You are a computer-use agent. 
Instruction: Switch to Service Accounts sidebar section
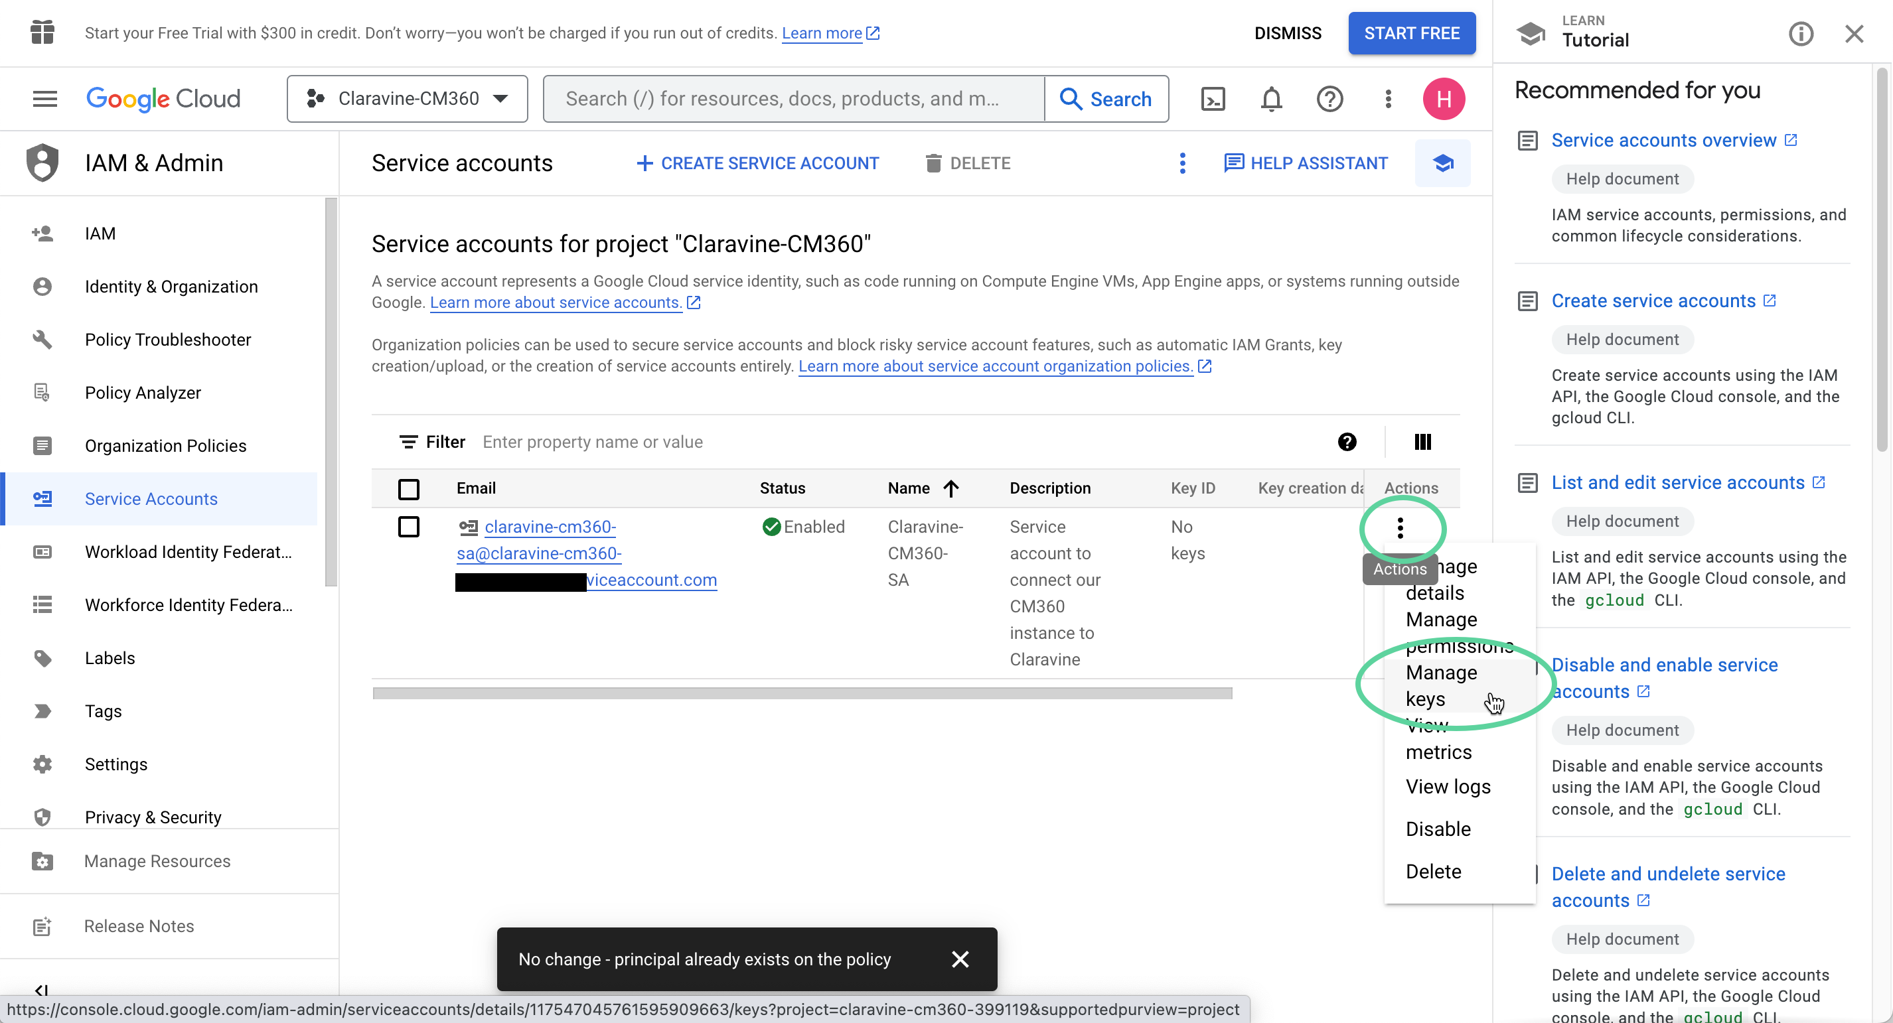pos(151,499)
